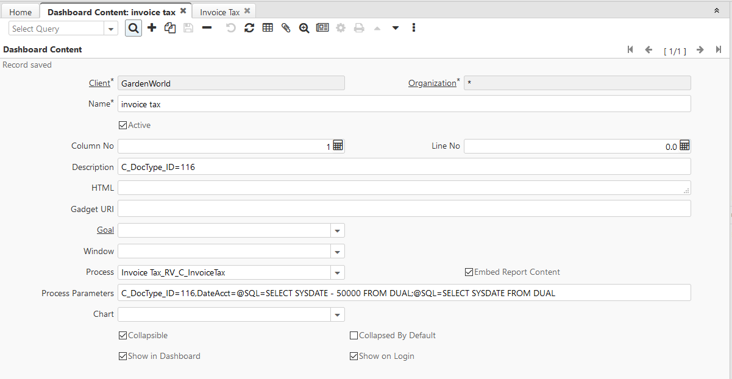
Task: Copy the current record
Action: click(169, 27)
